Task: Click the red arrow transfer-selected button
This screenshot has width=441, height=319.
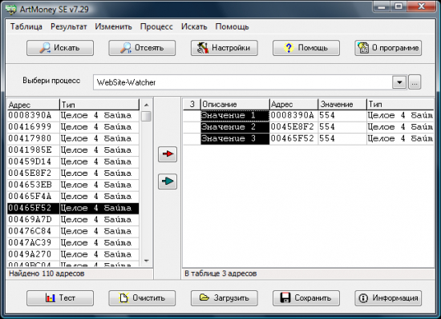Action: click(168, 154)
